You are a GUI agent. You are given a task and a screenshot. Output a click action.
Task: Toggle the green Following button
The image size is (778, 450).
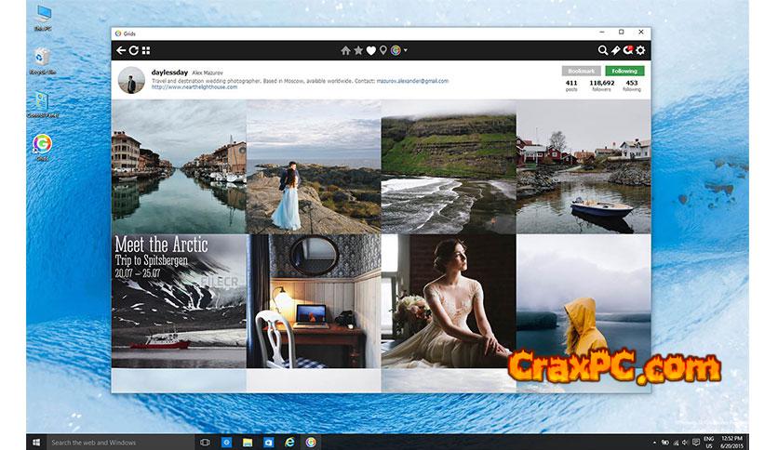coord(624,71)
